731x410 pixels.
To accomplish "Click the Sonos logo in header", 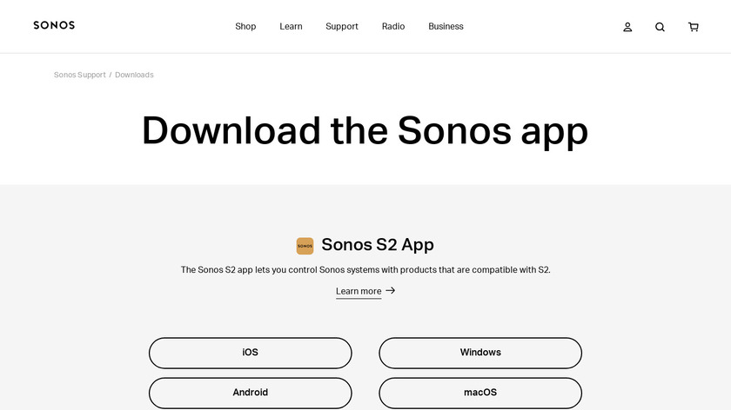I will (54, 26).
